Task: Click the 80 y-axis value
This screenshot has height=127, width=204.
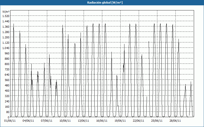Action: pyautogui.click(x=8, y=112)
